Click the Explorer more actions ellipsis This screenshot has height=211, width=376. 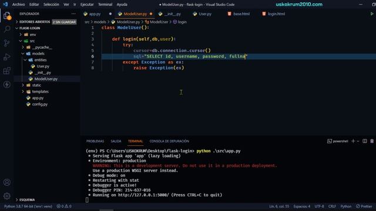click(73, 14)
